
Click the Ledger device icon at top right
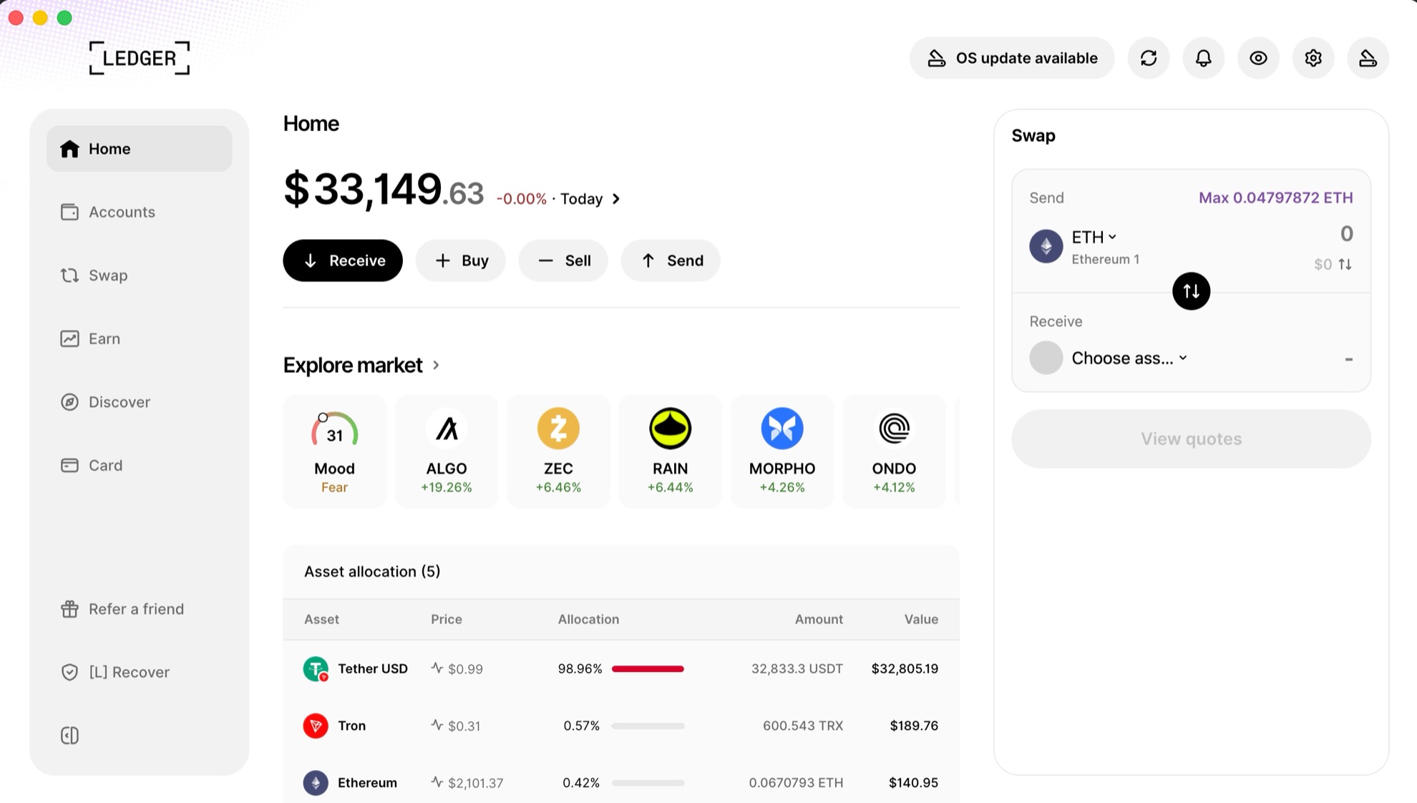1368,58
